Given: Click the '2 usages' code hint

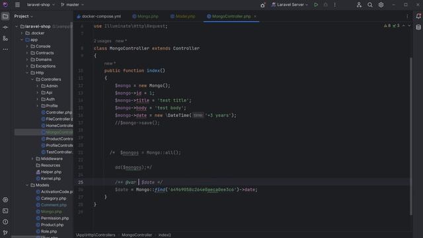Looking at the screenshot, I should [x=102, y=41].
